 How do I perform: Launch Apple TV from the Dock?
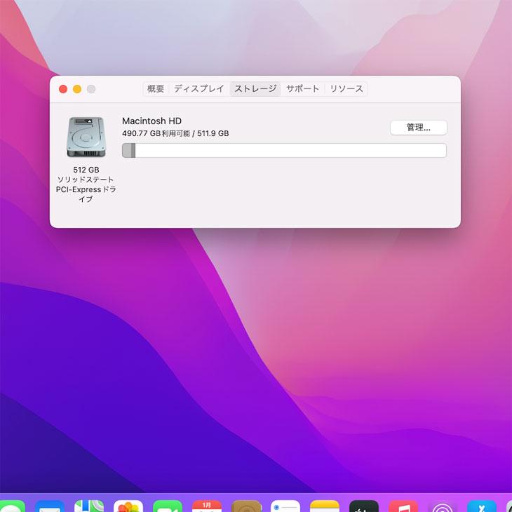click(x=364, y=506)
